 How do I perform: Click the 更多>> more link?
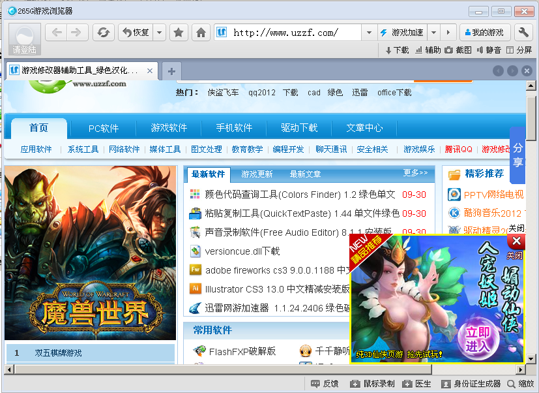point(415,172)
